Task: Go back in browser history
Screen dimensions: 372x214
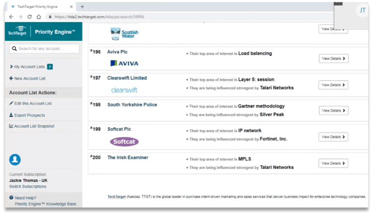Action: click(11, 17)
